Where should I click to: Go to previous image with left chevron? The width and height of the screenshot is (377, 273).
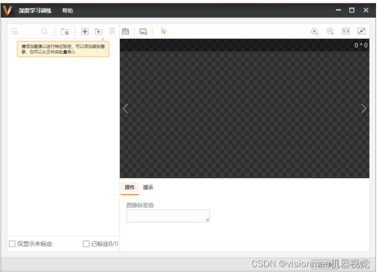tap(125, 109)
